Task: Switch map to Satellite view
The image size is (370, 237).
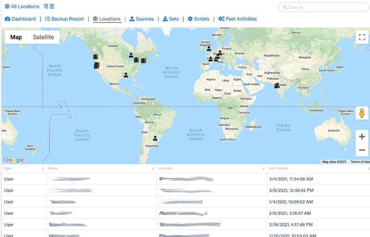Action: [x=43, y=37]
